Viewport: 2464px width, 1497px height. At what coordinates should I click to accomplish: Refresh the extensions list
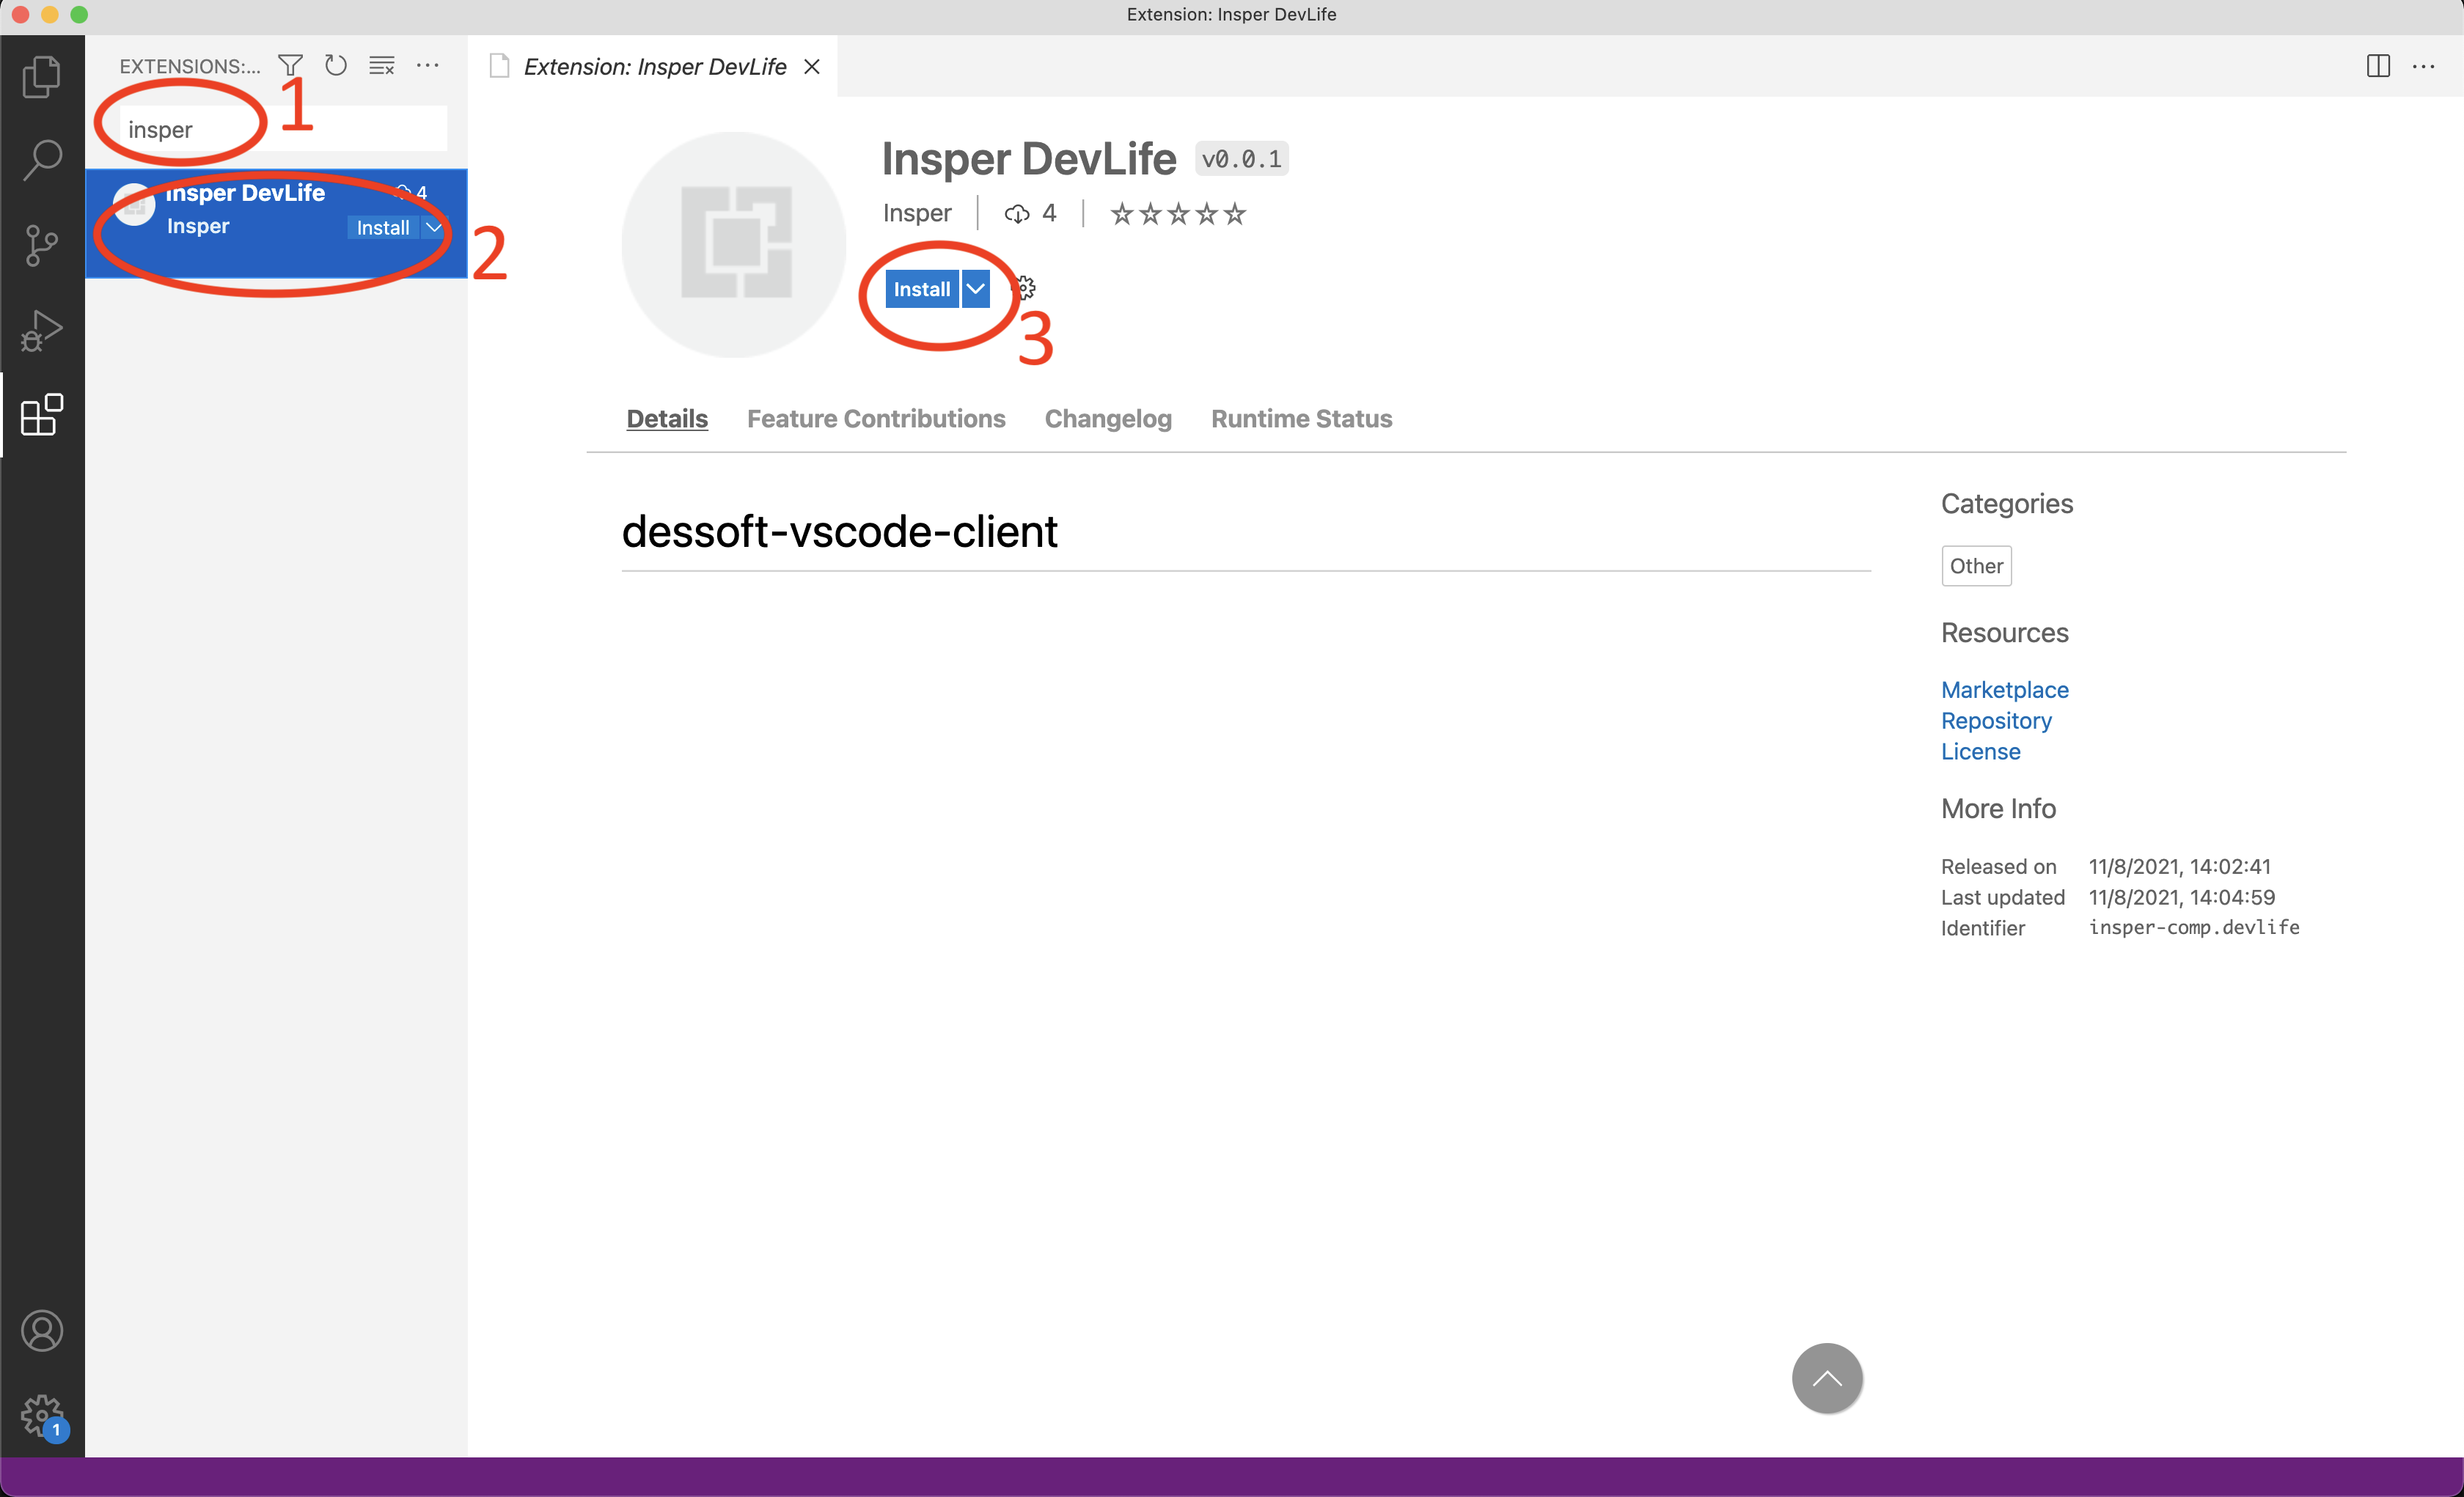[335, 65]
